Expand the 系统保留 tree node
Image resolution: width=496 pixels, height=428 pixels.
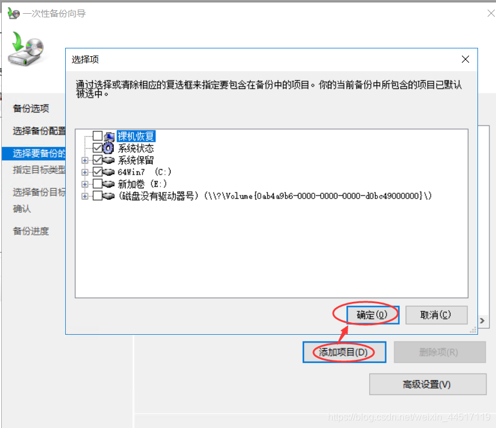(84, 160)
